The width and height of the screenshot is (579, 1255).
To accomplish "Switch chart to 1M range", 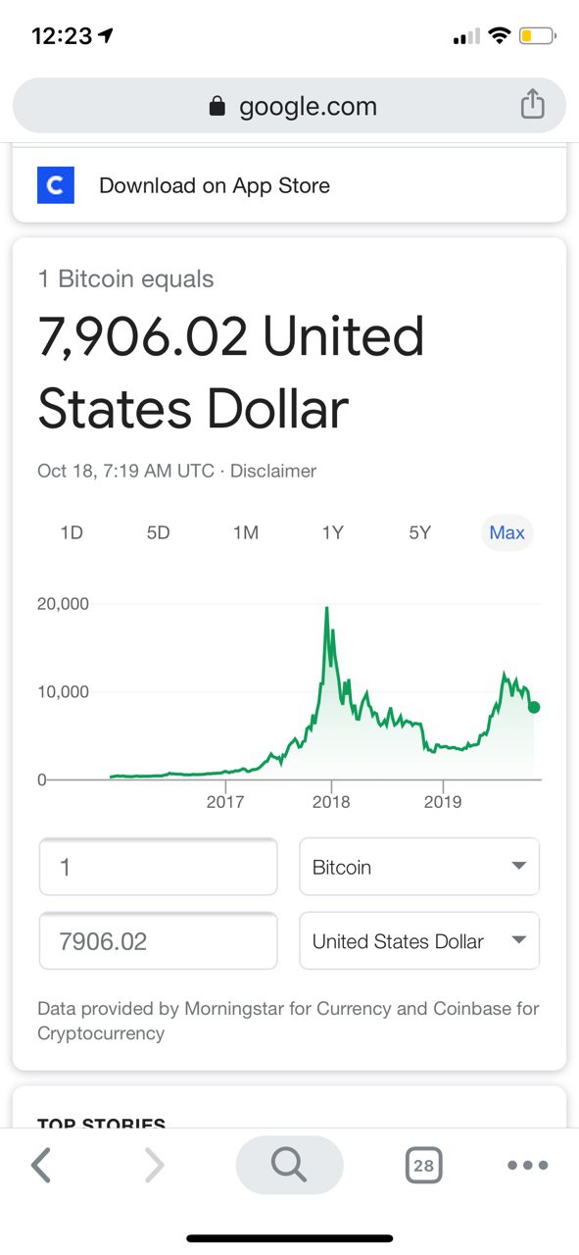I will pos(245,532).
